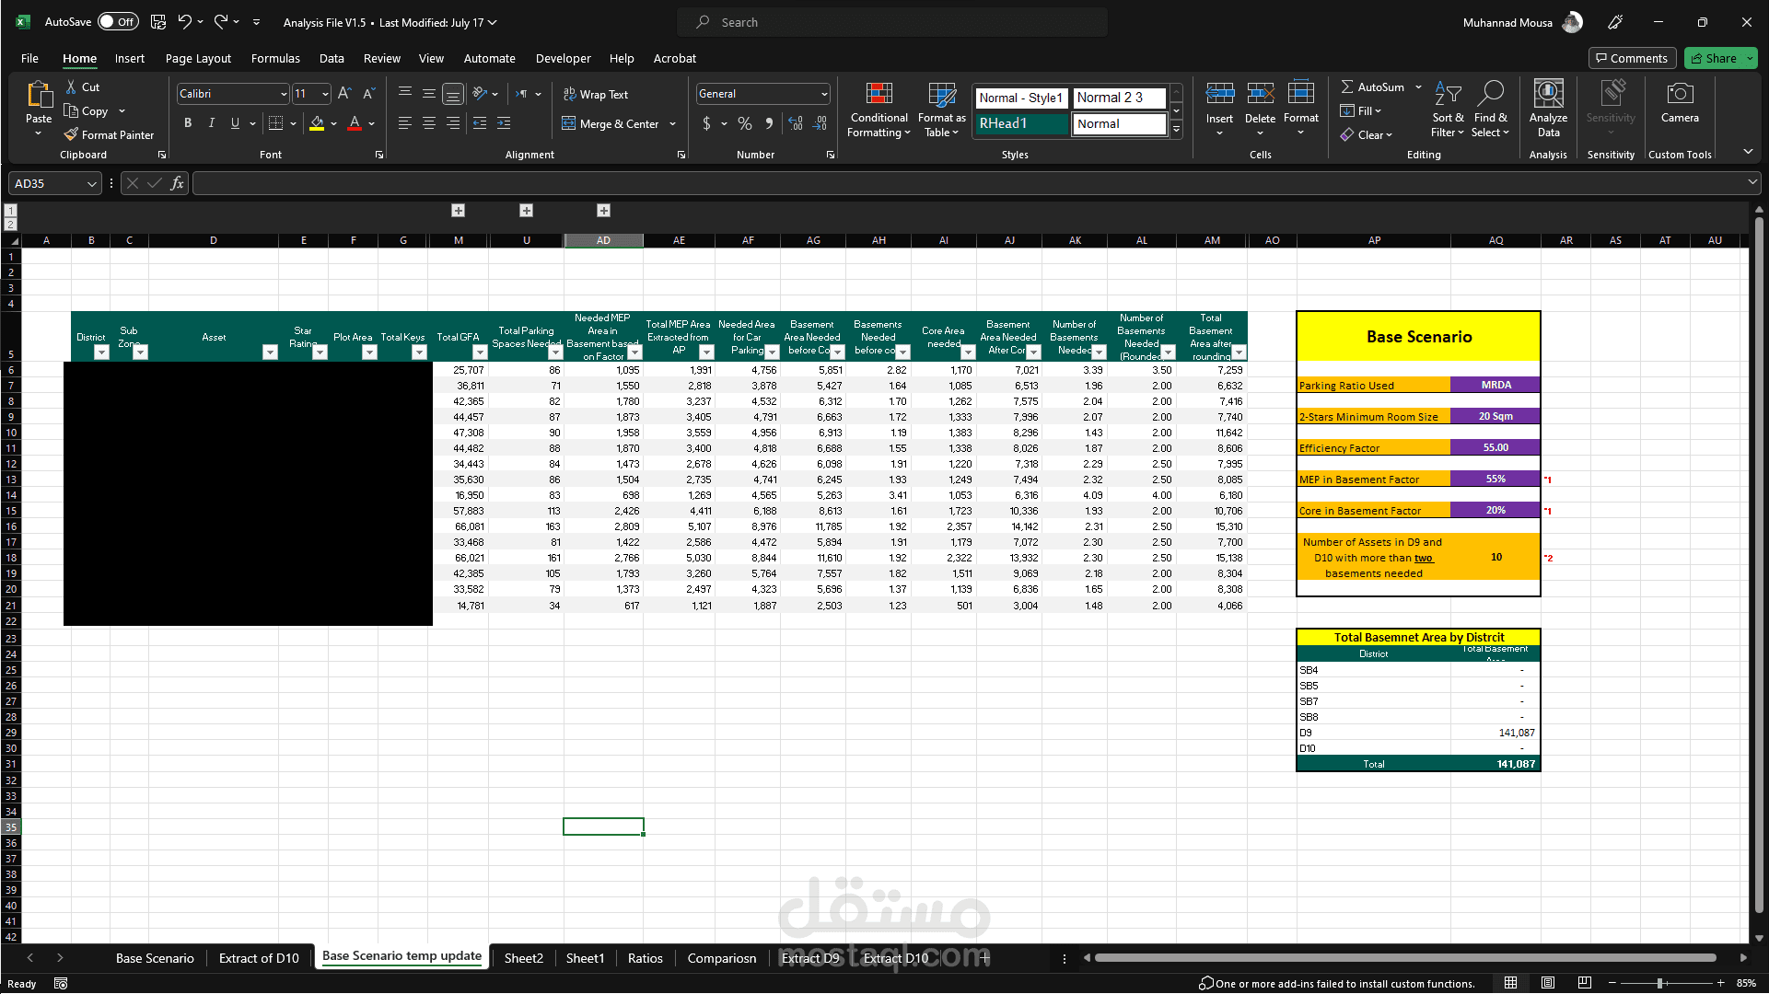The height and width of the screenshot is (994, 1769).
Task: Click the Insert Function fx icon
Action: coord(177,183)
